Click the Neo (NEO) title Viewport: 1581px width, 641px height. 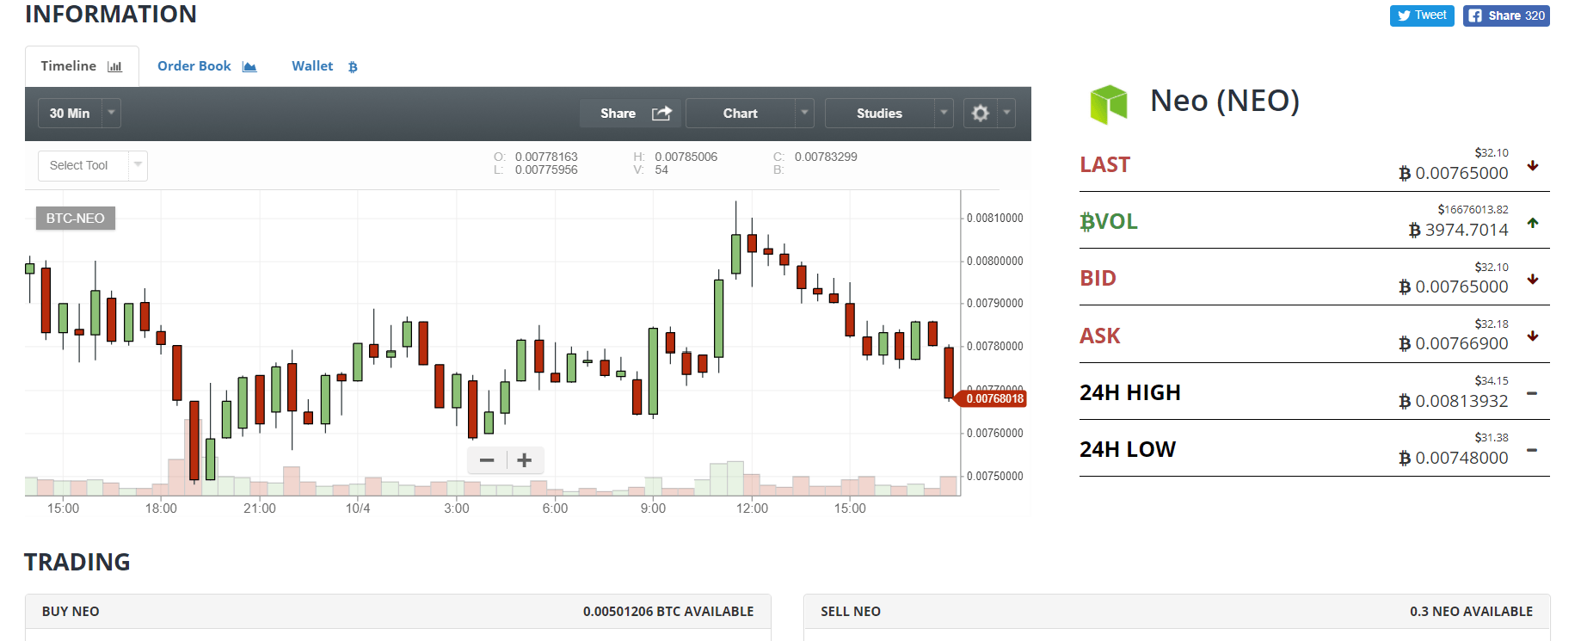[1225, 102]
